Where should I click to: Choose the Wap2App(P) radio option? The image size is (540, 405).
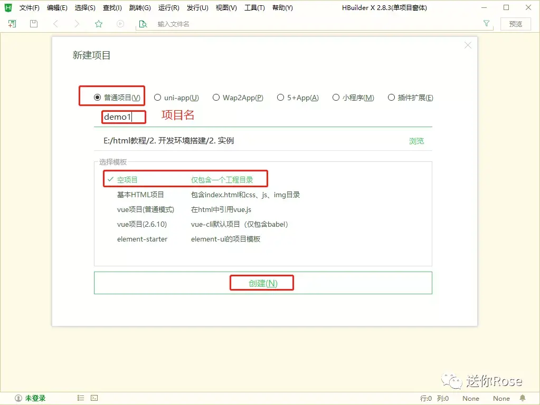[x=216, y=97]
